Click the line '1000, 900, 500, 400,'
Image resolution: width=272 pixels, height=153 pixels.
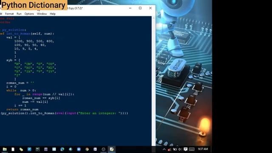coord(34,41)
